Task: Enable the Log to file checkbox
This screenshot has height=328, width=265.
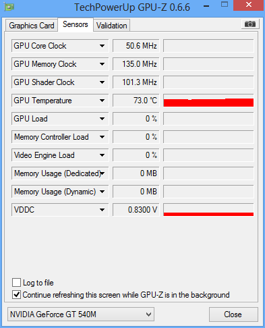Action: point(16,282)
